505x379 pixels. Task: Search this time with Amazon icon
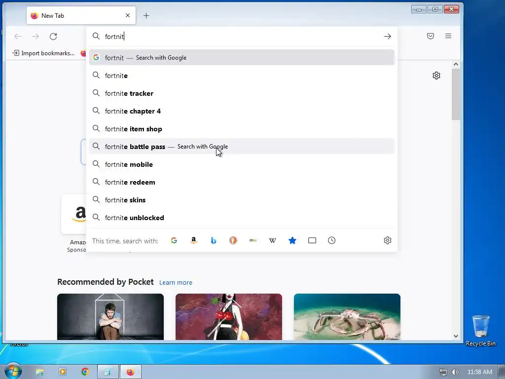[x=193, y=240]
